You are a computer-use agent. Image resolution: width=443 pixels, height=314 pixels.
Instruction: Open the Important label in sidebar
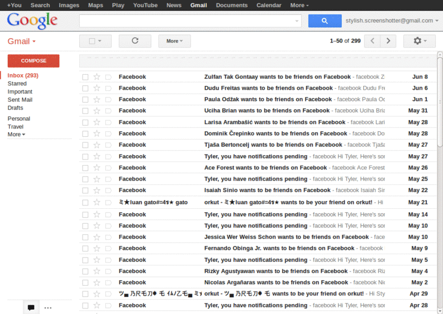click(x=20, y=92)
